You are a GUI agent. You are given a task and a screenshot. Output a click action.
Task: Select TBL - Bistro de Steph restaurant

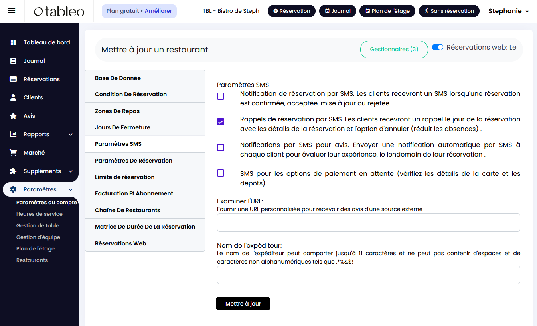[x=231, y=11]
